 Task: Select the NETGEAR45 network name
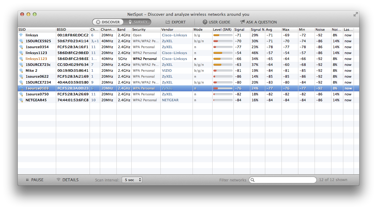point(36,100)
